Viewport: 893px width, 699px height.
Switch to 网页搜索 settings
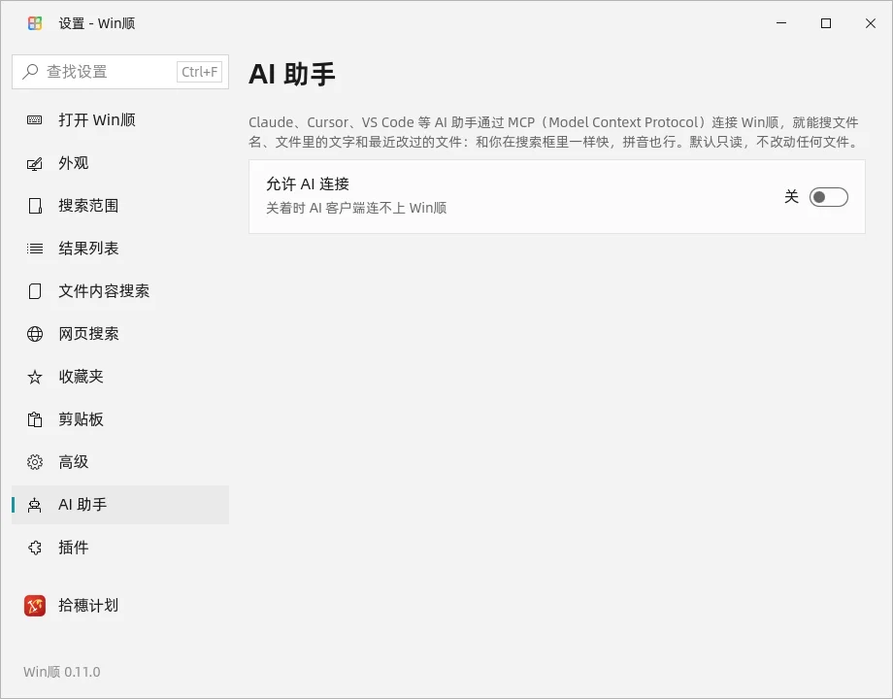(x=120, y=334)
